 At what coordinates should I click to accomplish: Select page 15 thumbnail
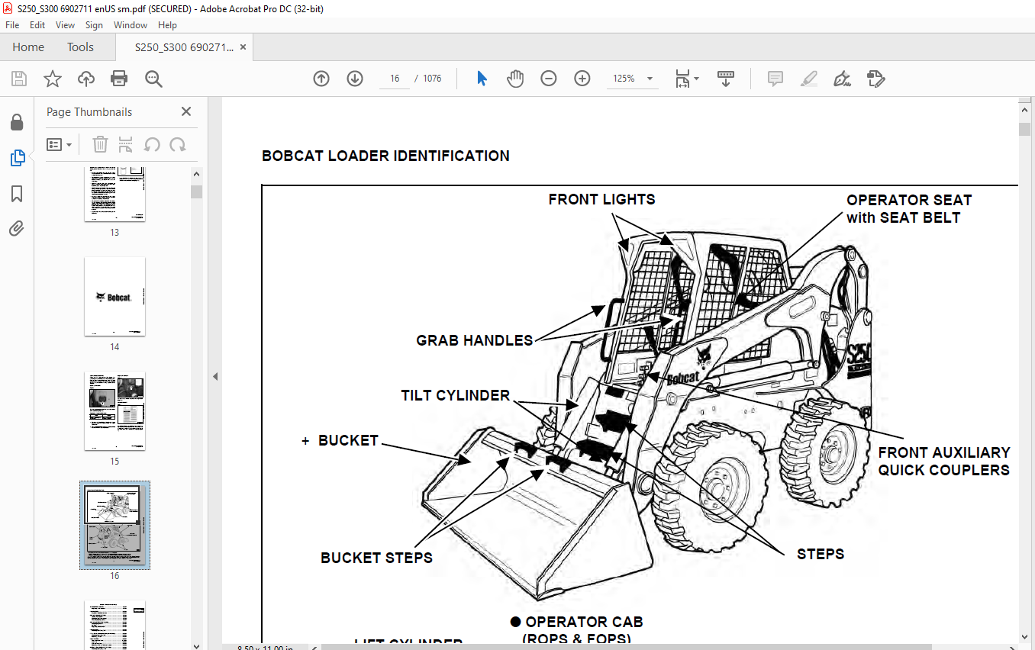(x=114, y=411)
